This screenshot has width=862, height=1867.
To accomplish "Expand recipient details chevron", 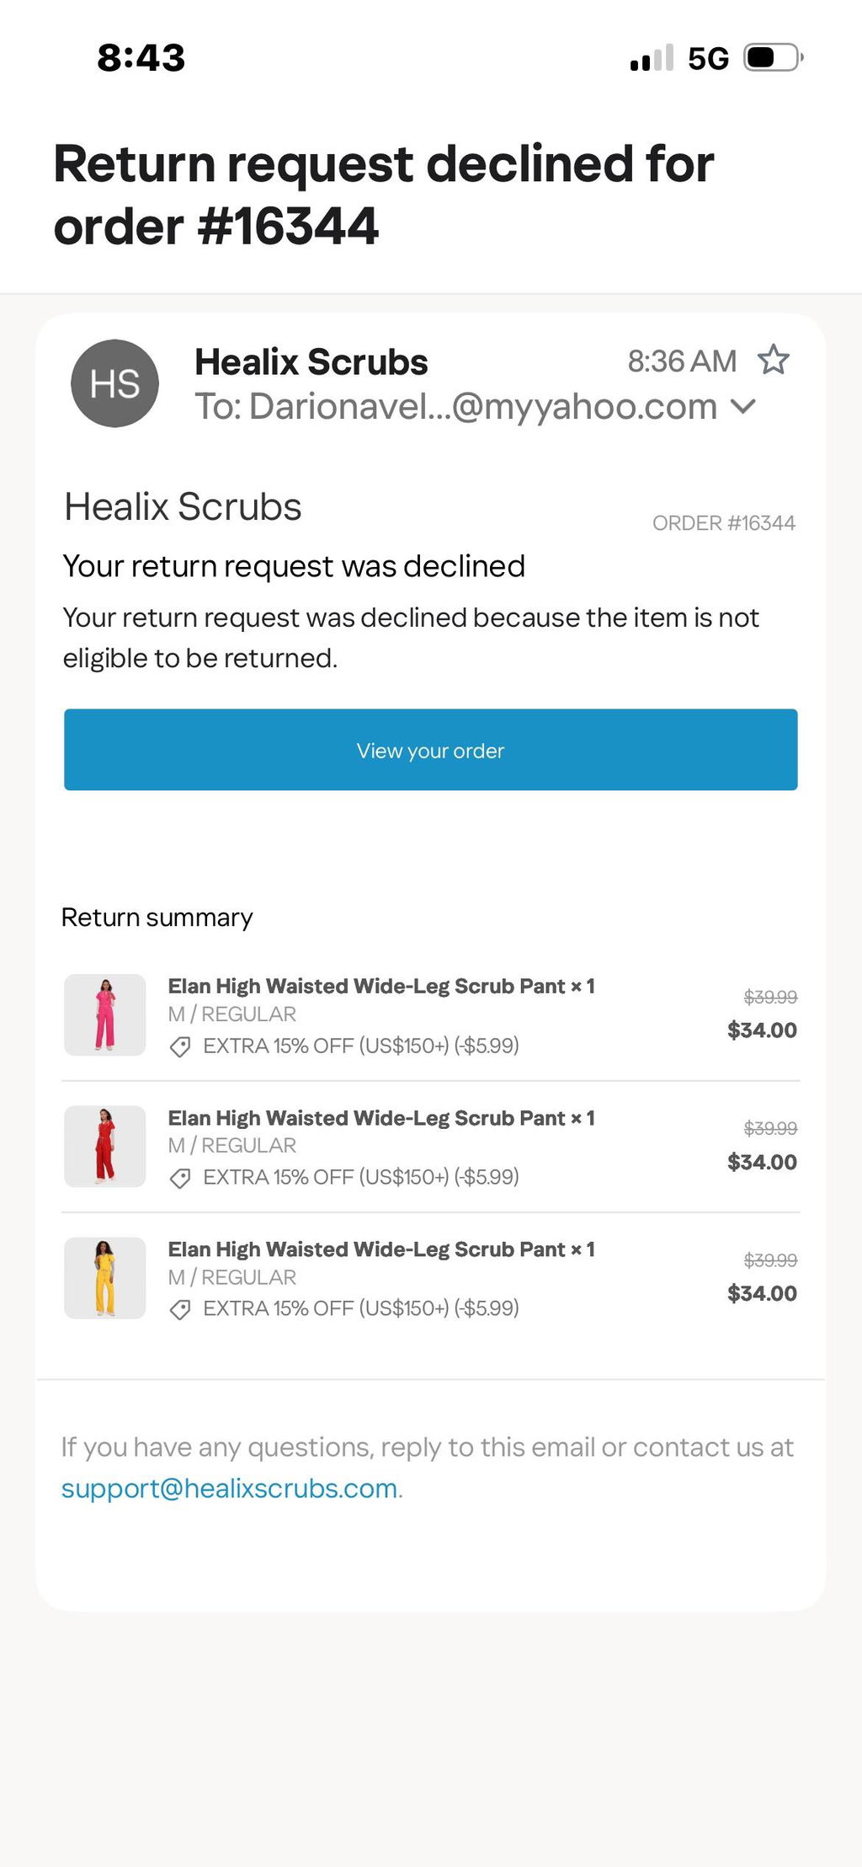I will click(x=742, y=407).
